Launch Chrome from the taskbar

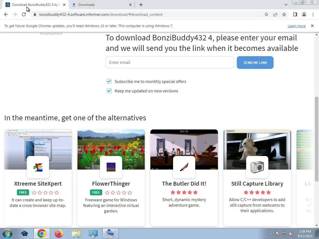point(42,233)
